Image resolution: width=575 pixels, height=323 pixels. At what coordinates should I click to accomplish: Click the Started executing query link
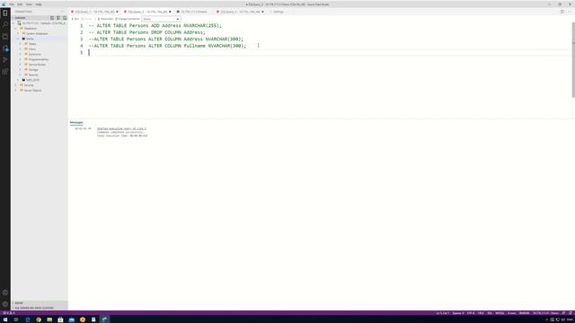[x=122, y=128]
